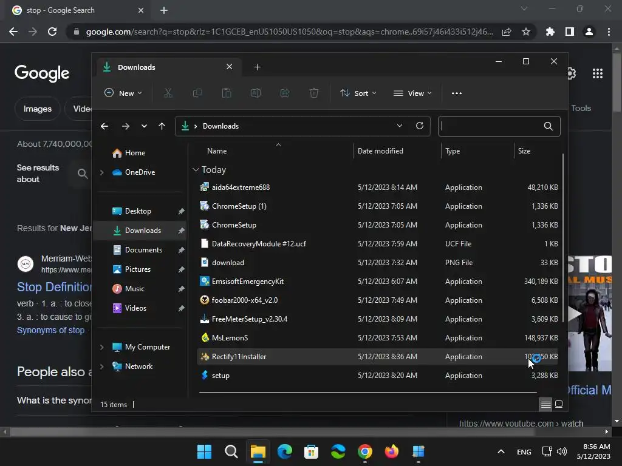622x466 pixels.
Task: Click the Delete trash icon in Explorer
Action: click(x=314, y=93)
